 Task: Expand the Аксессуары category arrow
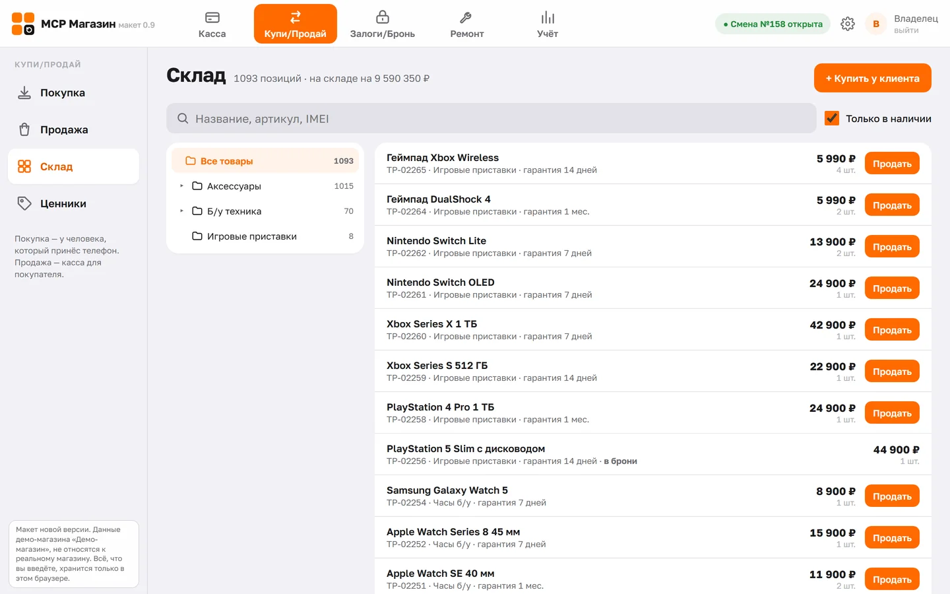point(181,186)
